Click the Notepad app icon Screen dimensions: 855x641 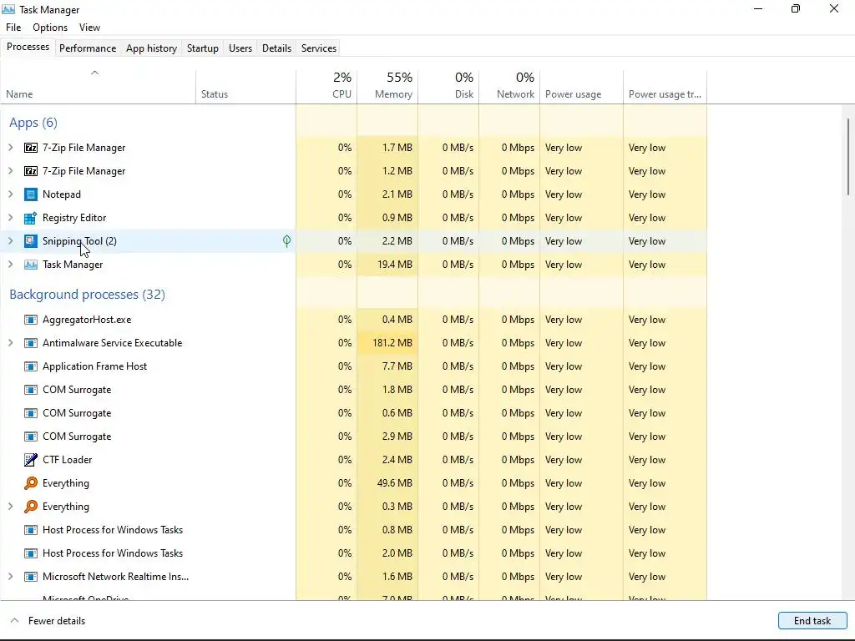click(x=31, y=194)
